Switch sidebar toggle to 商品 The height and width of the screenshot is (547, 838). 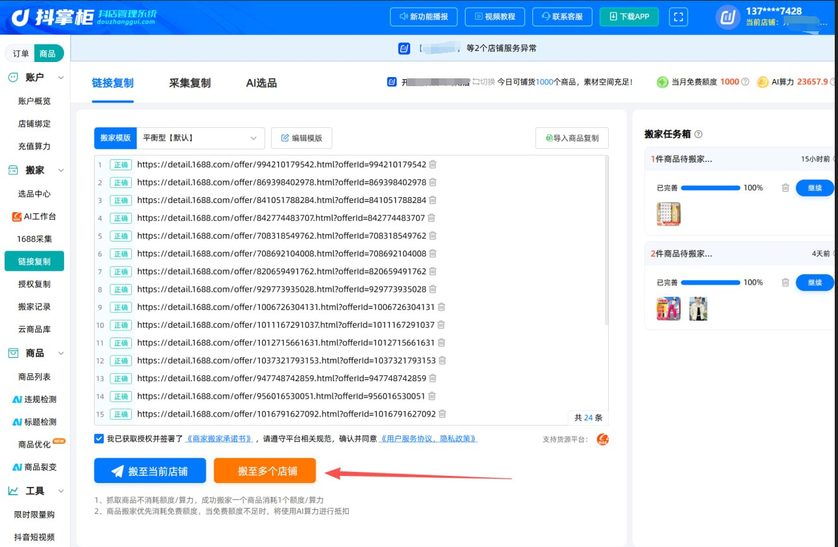point(48,54)
